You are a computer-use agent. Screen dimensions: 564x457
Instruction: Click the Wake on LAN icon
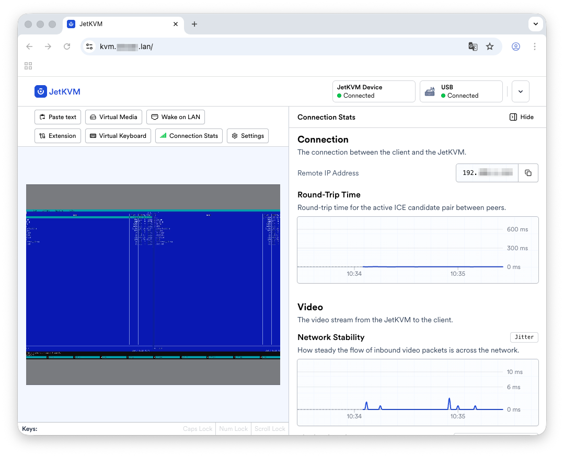(155, 117)
